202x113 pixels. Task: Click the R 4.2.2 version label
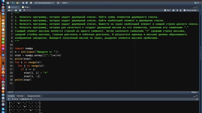pyautogui.click(x=15, y=99)
